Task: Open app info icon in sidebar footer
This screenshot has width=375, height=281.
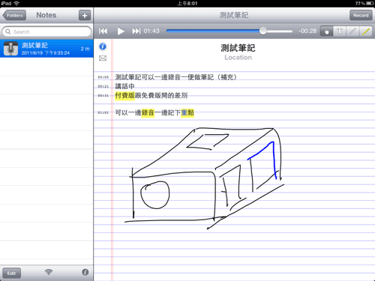Action: point(85,272)
